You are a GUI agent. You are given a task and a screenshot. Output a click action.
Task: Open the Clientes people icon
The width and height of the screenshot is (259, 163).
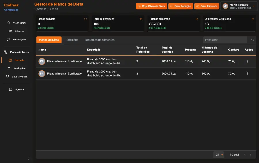pyautogui.click(x=10, y=31)
